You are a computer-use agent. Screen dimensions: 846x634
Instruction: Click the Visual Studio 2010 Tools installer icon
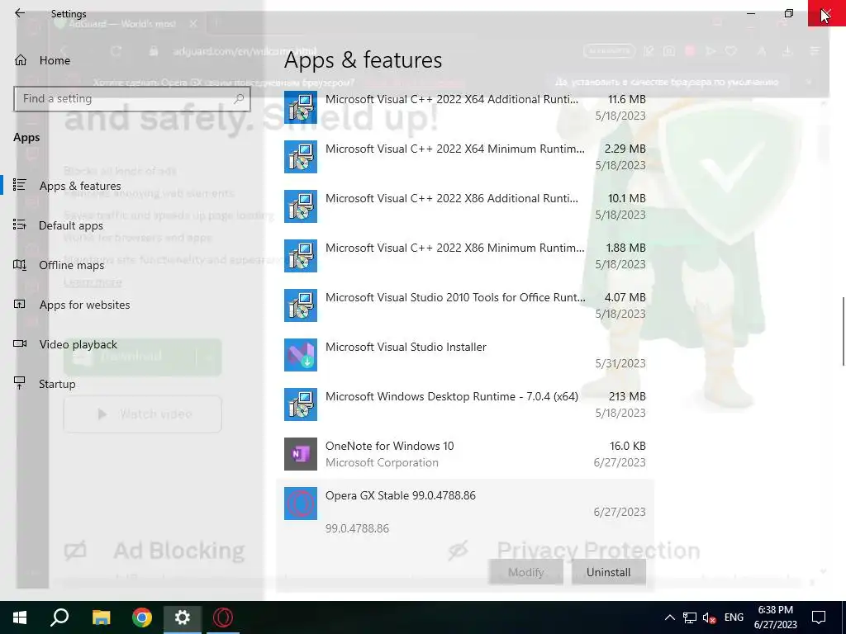(x=301, y=305)
